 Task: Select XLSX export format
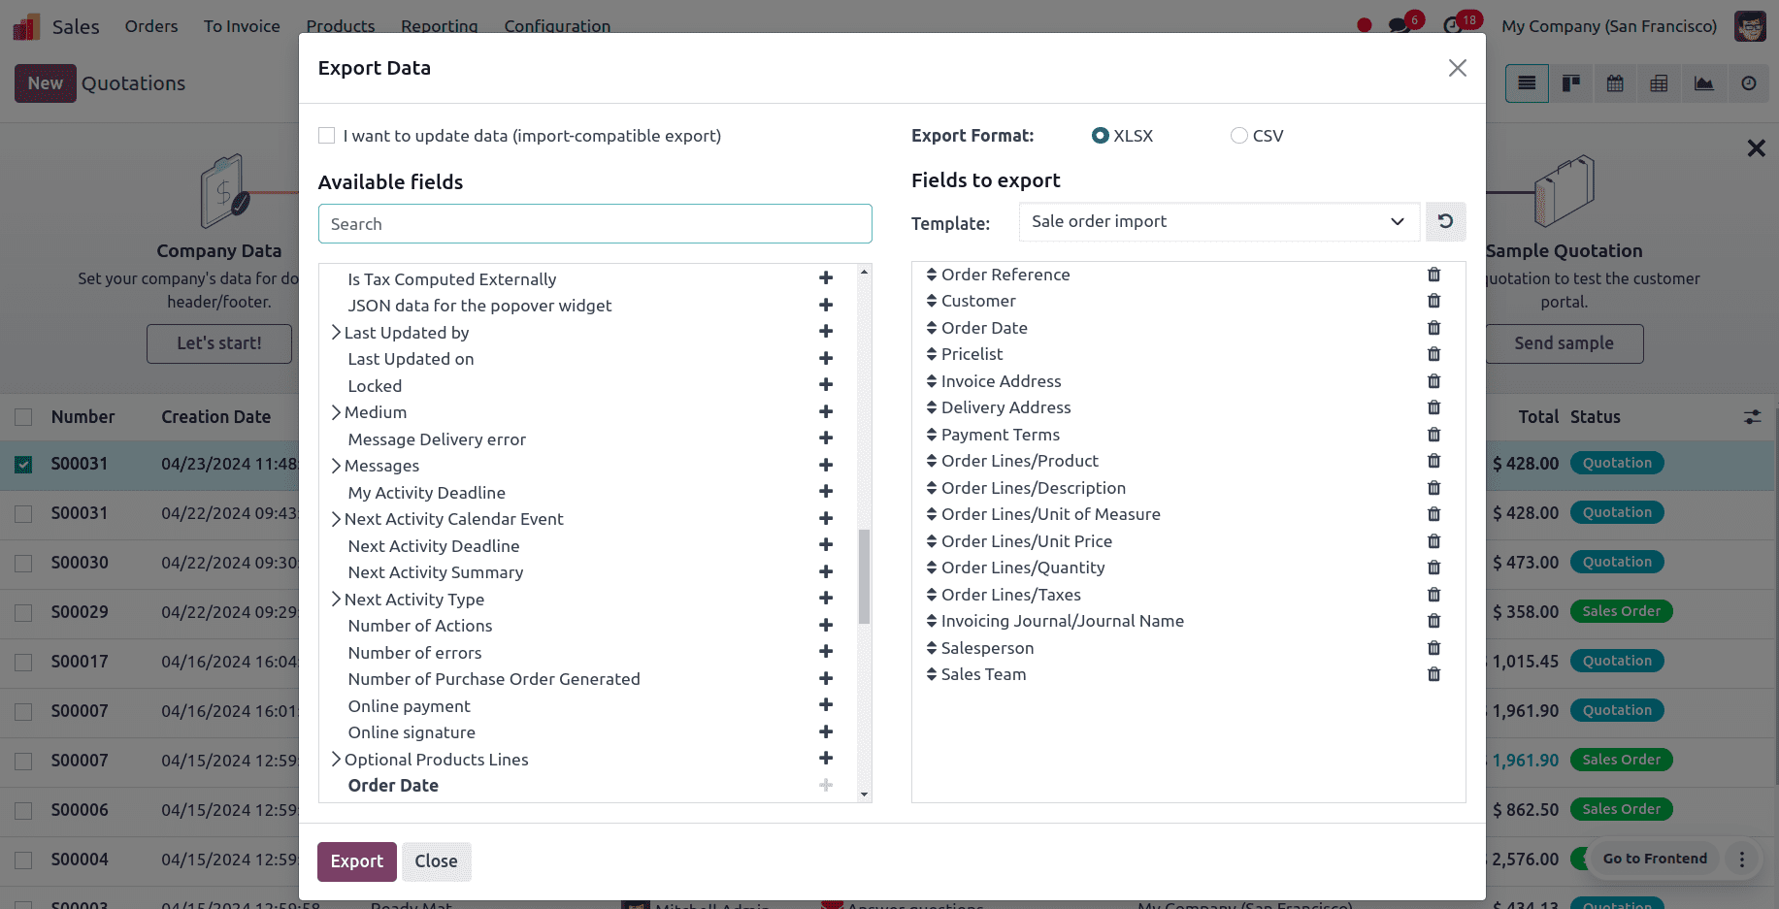coord(1100,136)
